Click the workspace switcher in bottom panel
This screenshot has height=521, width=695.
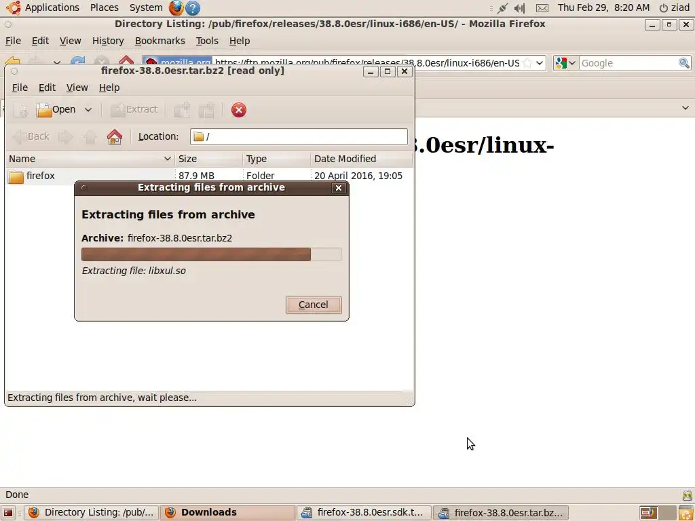657,513
